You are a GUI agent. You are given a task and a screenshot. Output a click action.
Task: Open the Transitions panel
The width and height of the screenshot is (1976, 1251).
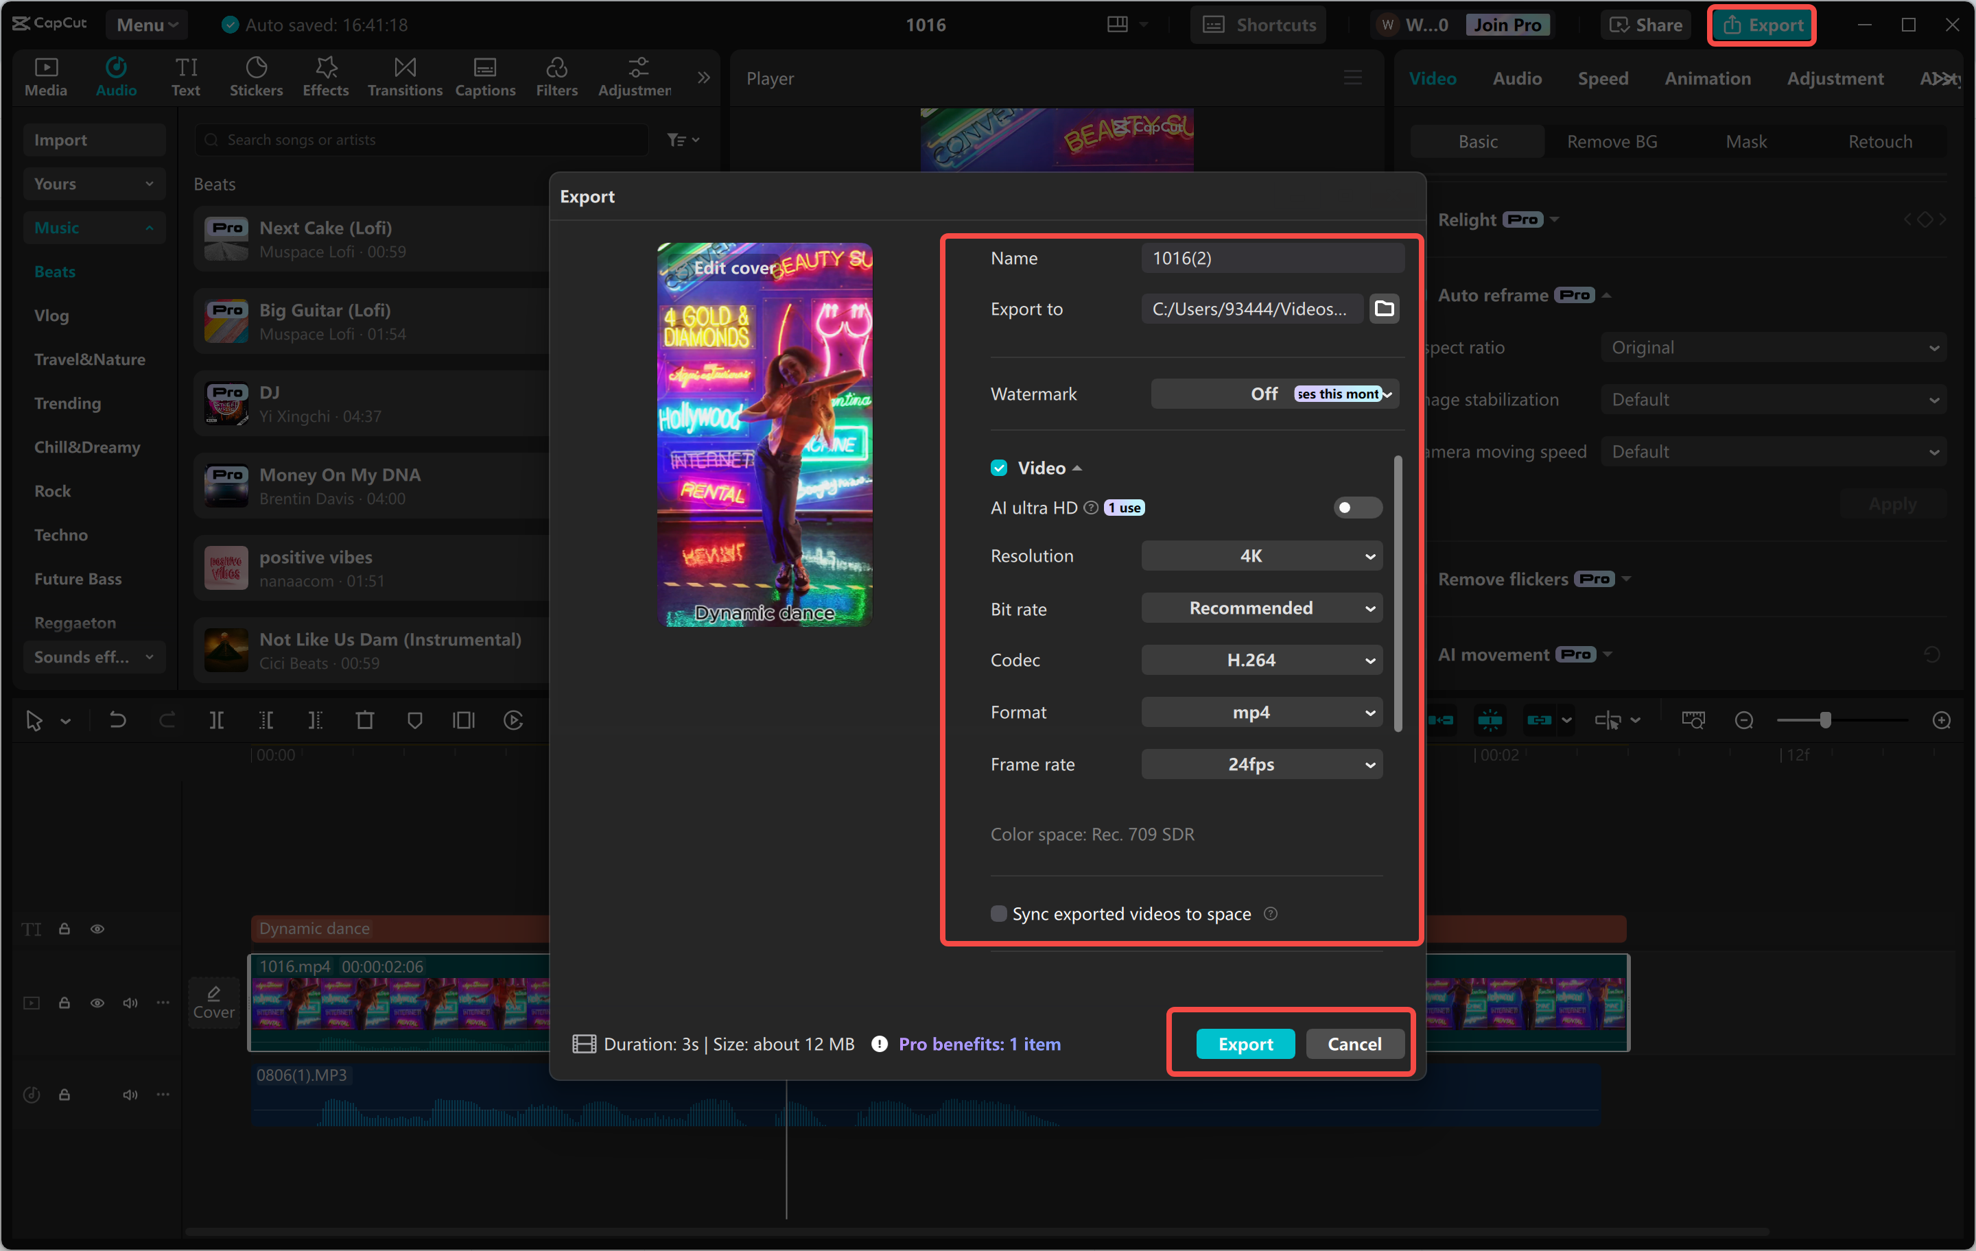tap(405, 76)
